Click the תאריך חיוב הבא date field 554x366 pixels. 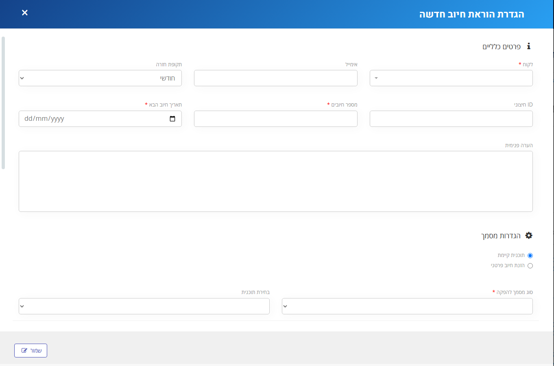coord(100,119)
